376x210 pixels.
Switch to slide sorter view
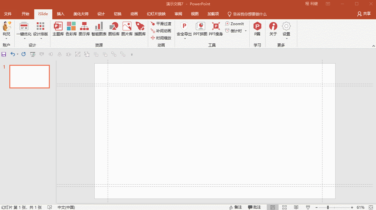click(284, 207)
